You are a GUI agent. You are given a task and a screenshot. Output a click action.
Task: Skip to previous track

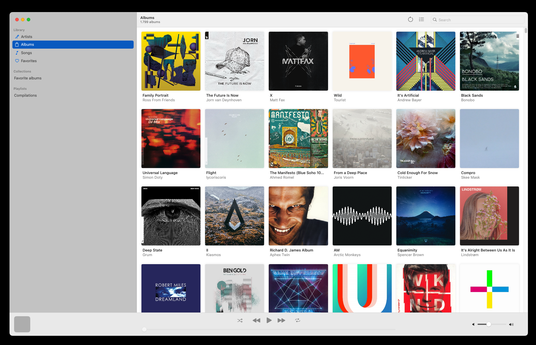point(256,320)
